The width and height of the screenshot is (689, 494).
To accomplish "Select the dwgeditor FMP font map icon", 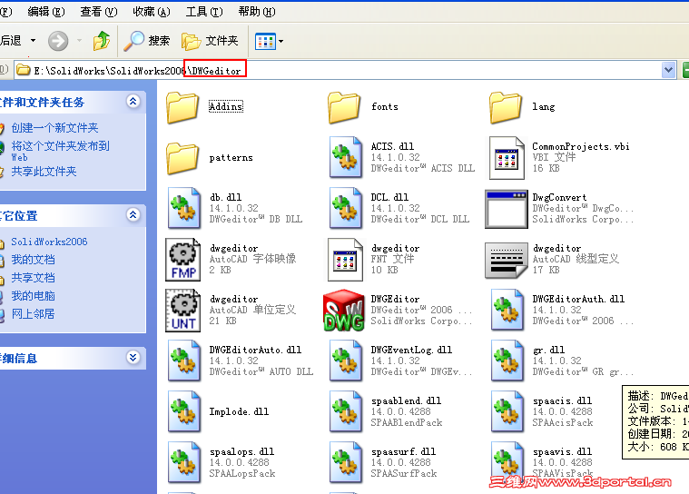I will [183, 260].
